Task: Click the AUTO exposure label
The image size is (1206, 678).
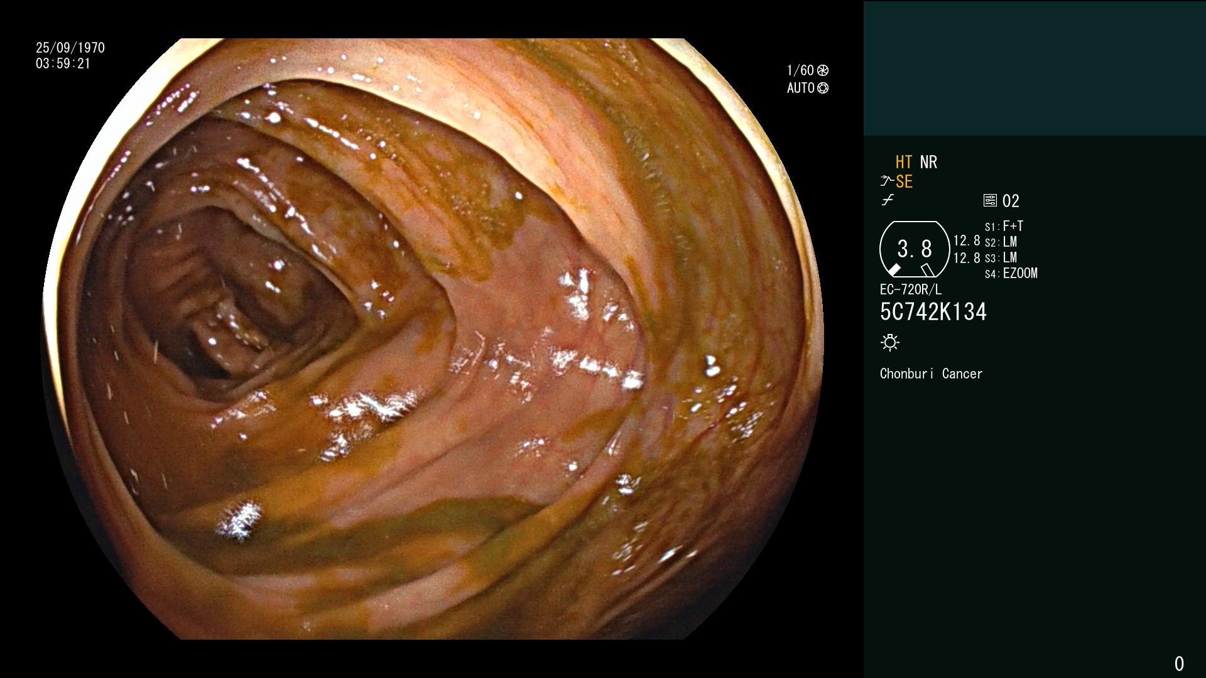Action: click(x=801, y=88)
